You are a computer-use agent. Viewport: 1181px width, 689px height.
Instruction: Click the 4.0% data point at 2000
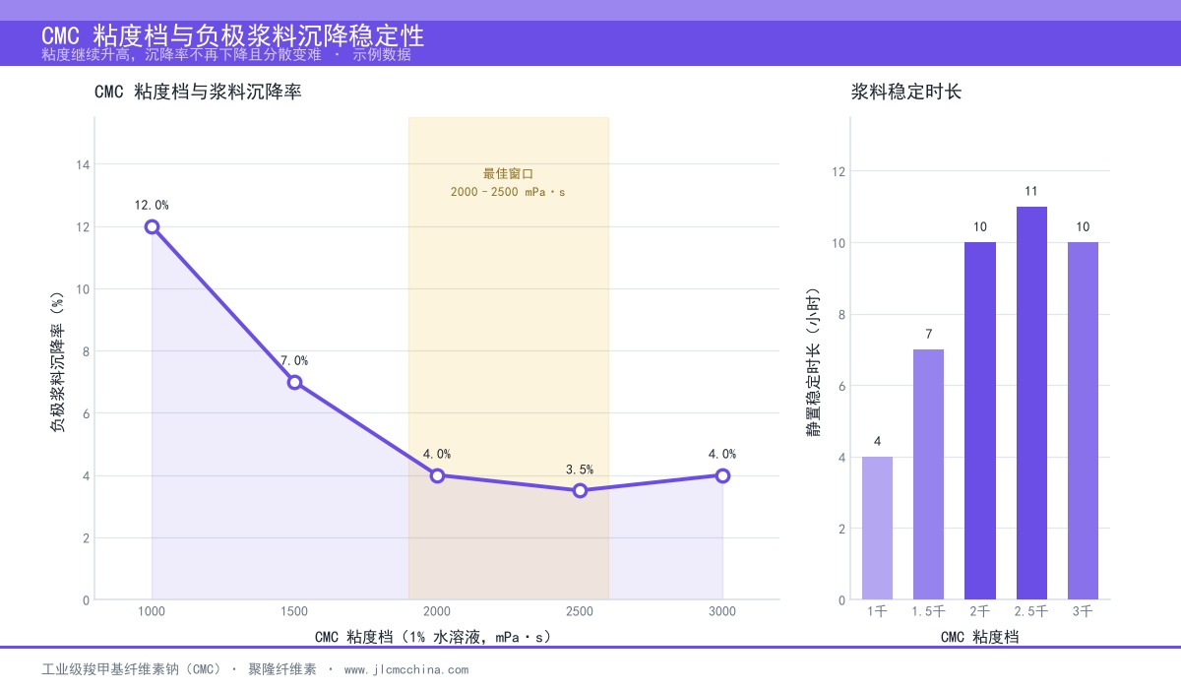point(437,475)
